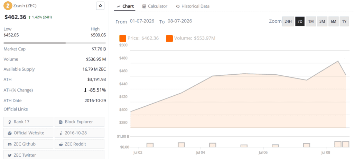Screen dimensions: 354x159
Task: Click the $500 y-axis label
Action: click(123, 45)
